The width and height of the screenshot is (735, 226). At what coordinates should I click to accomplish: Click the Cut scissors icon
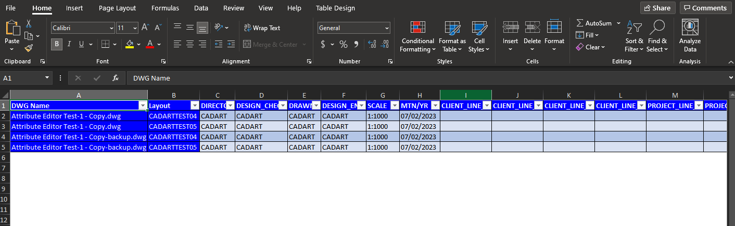click(29, 23)
